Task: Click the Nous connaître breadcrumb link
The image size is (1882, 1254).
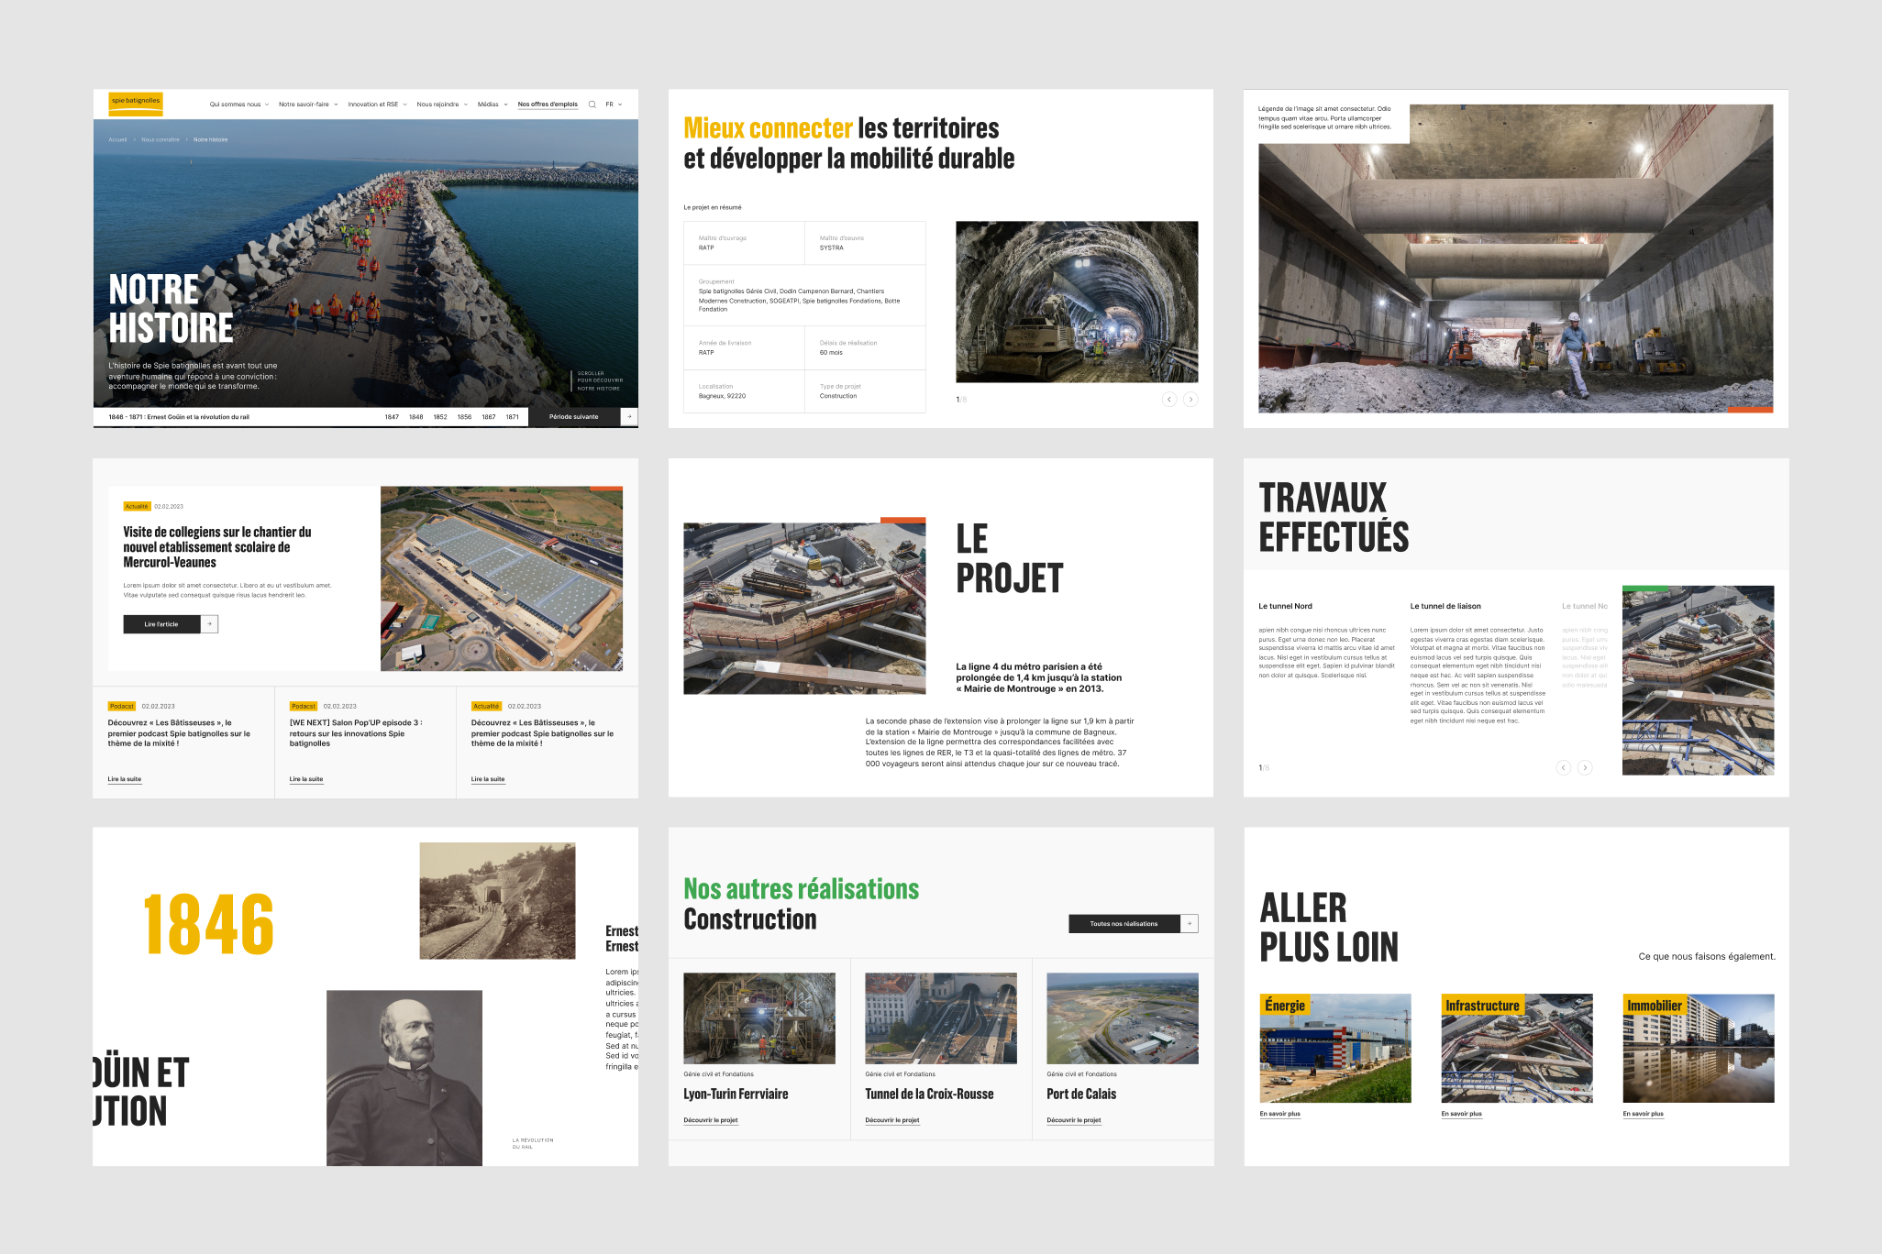Action: click(161, 140)
